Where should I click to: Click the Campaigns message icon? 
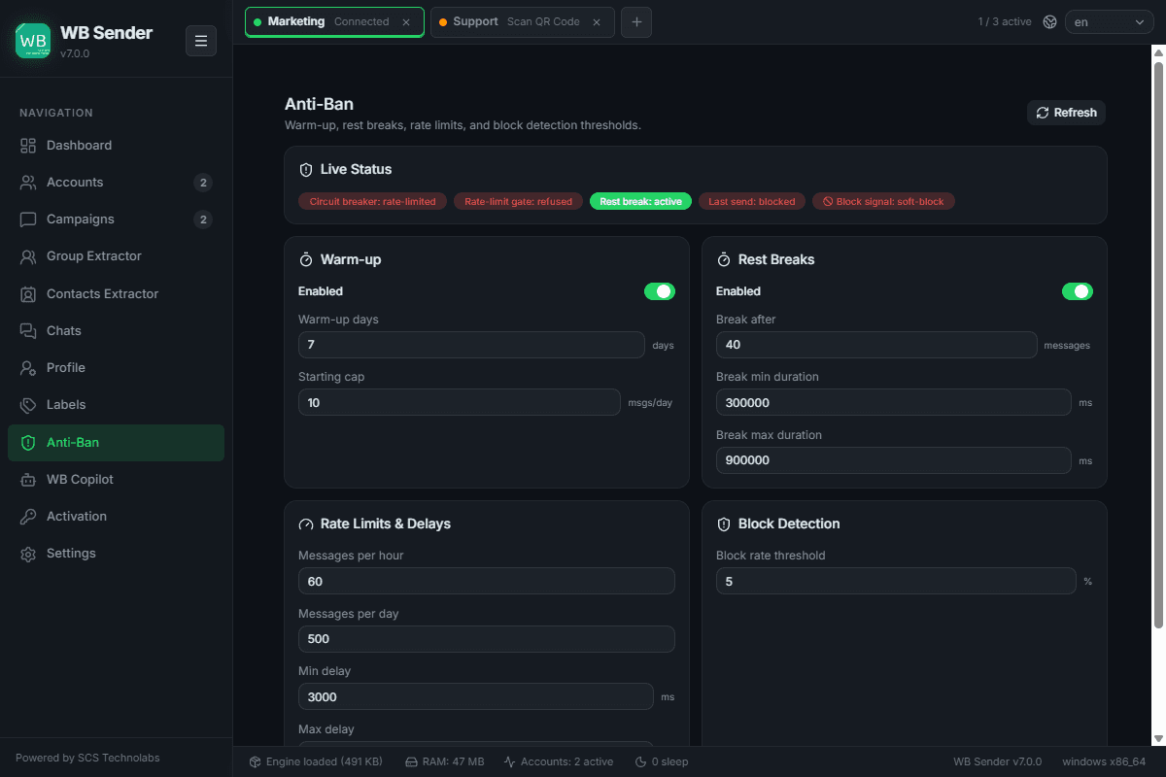tap(28, 220)
